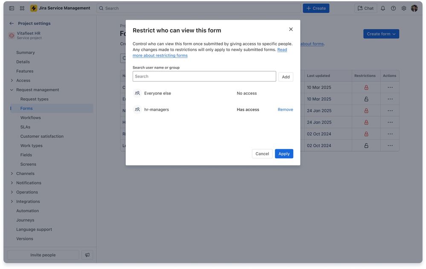Open the Features settings page
The height and width of the screenshot is (269, 426).
click(x=25, y=71)
